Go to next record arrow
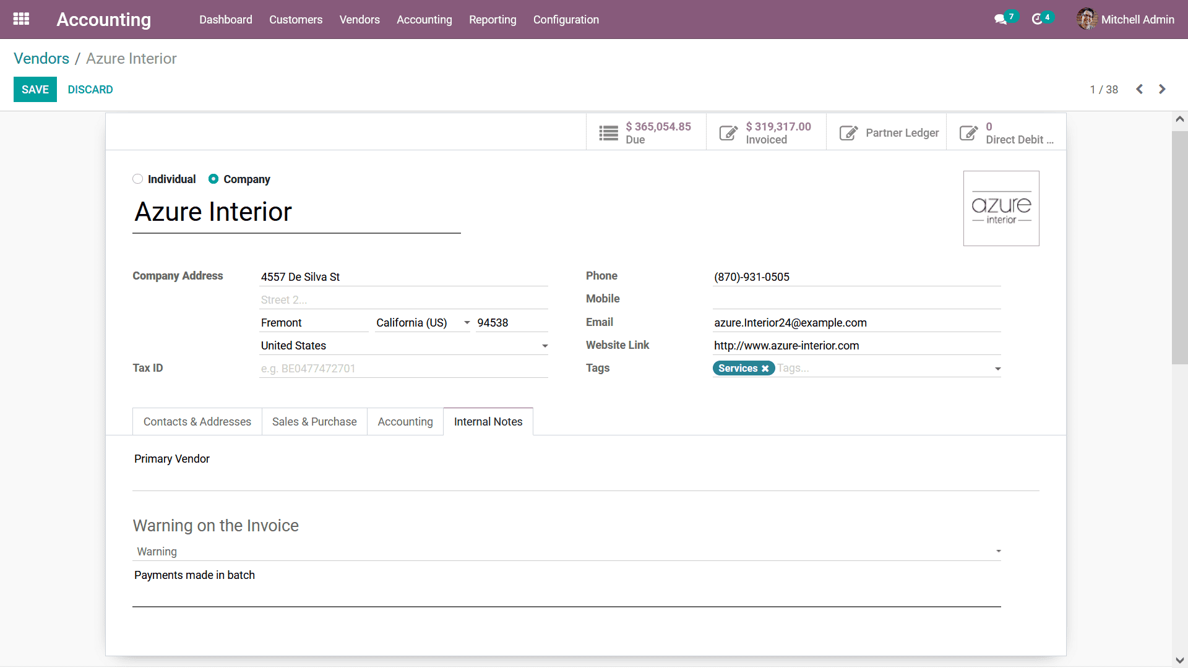The width and height of the screenshot is (1188, 668). (x=1162, y=89)
